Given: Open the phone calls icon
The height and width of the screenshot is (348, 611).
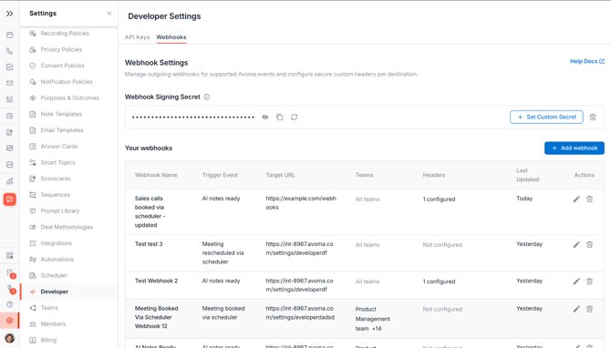Looking at the screenshot, I should (x=10, y=51).
